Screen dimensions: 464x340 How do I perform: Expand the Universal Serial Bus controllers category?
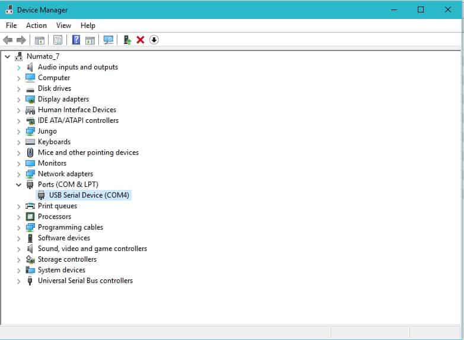tap(18, 281)
